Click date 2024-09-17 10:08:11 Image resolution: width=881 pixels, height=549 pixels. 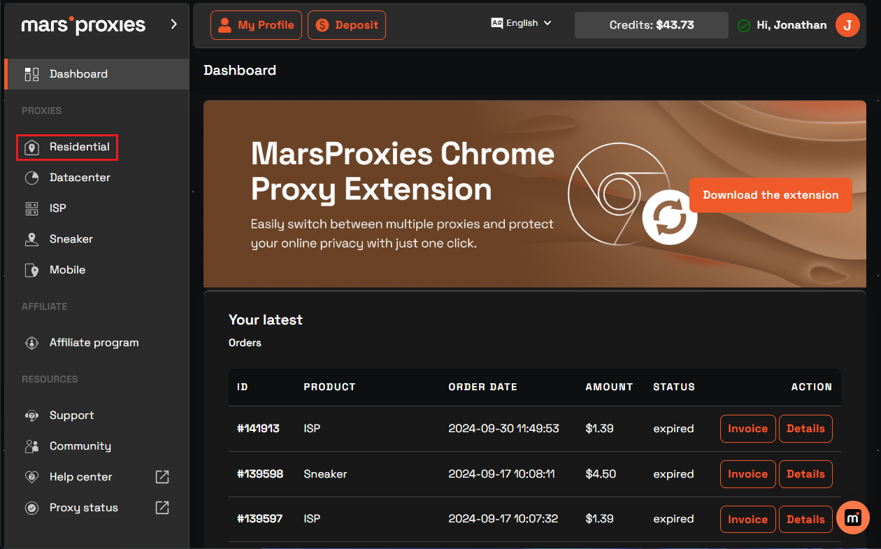click(x=501, y=474)
